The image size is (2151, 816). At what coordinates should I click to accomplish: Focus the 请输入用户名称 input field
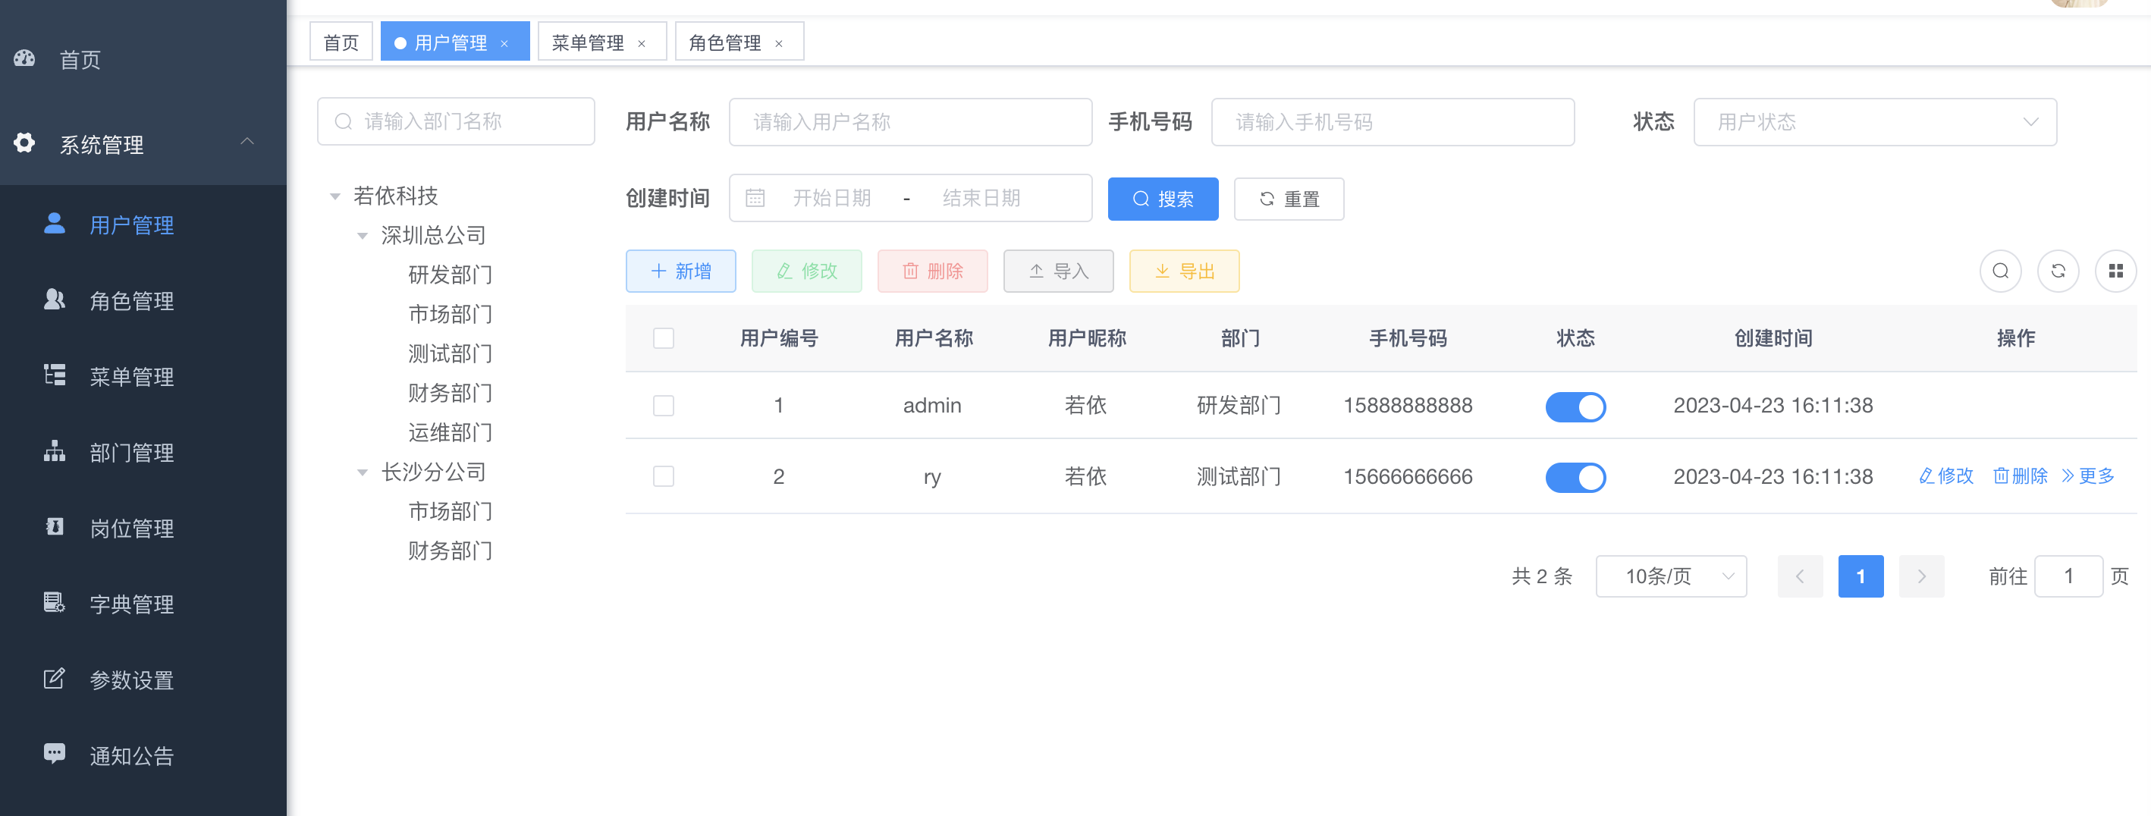coord(911,122)
